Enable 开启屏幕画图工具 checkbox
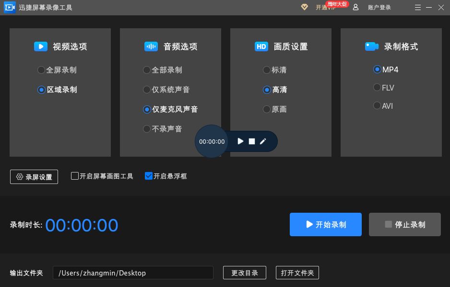The image size is (450, 287). point(75,176)
